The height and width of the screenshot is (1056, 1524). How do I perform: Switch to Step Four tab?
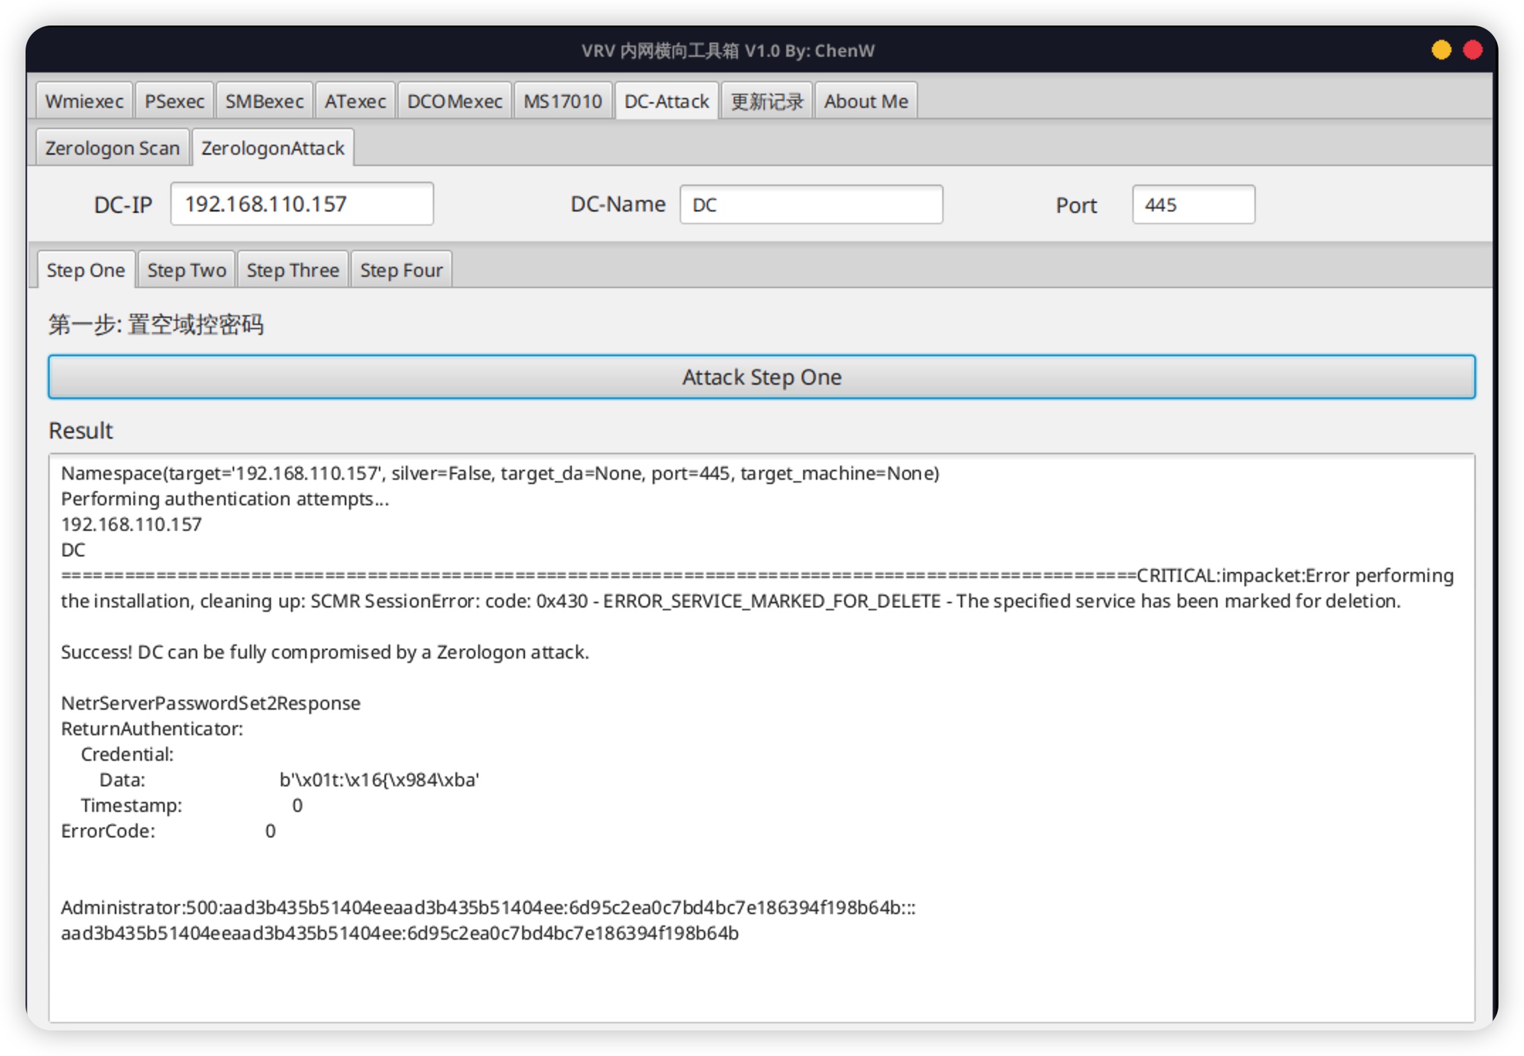click(401, 270)
